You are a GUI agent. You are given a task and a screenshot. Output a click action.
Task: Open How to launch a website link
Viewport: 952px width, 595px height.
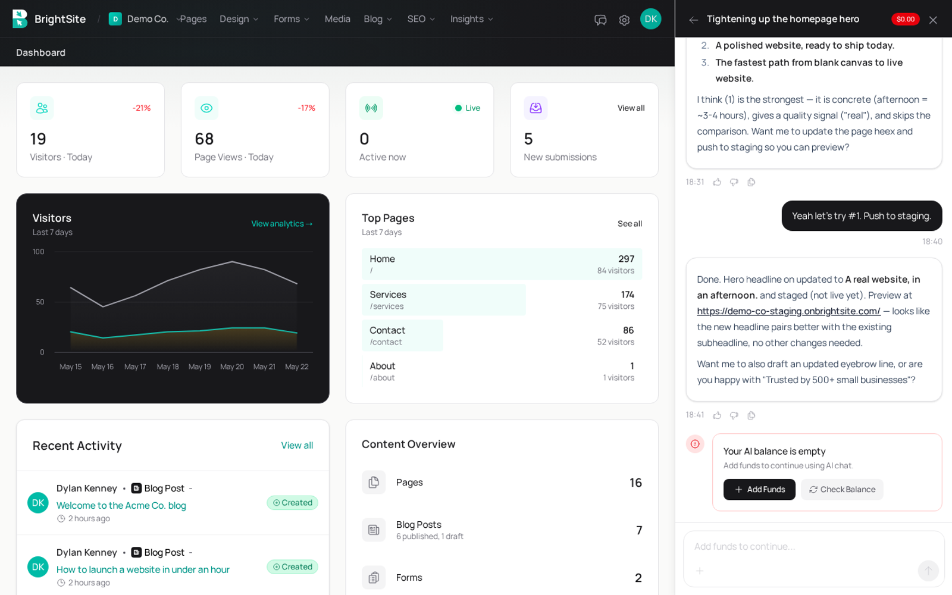tap(143, 569)
